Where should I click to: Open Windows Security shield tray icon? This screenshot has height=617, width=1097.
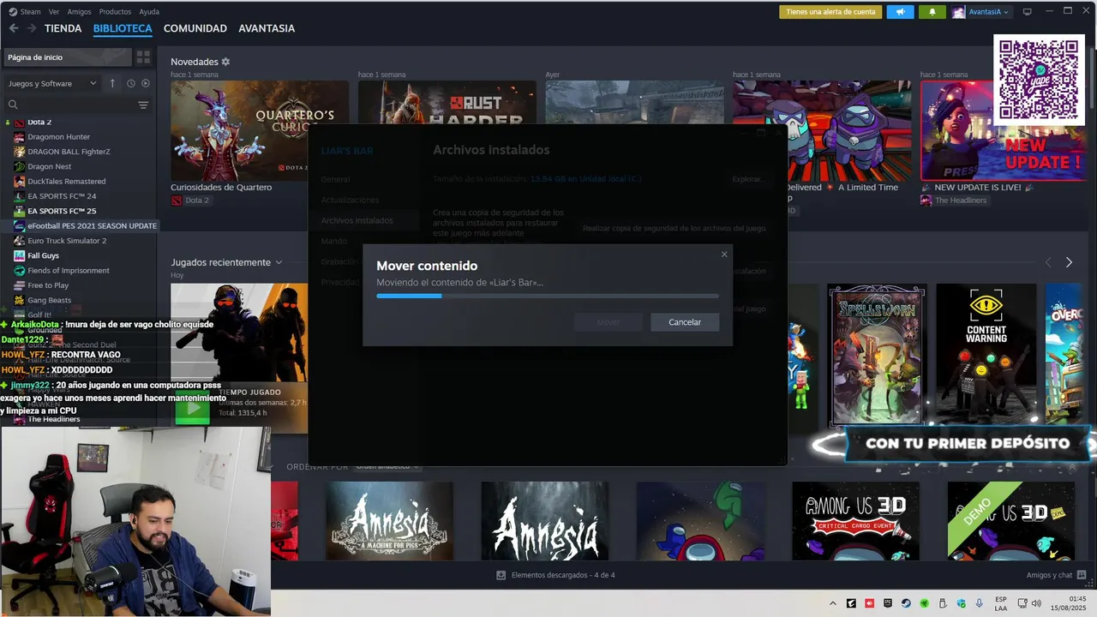(x=961, y=603)
